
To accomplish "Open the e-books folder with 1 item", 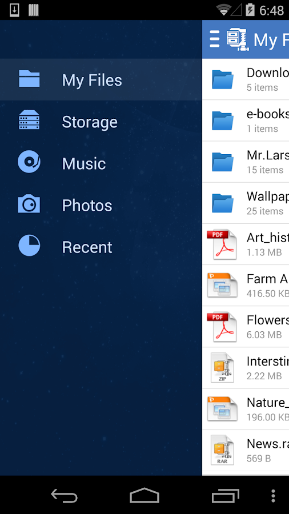I will click(x=246, y=121).
